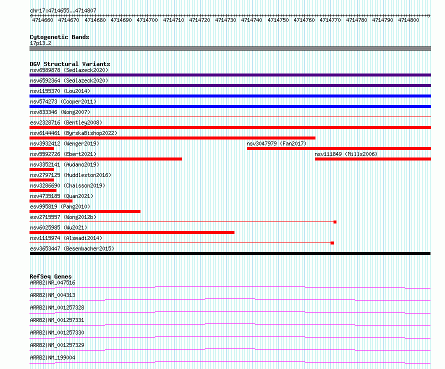Open variant esv2715557 (Wong2012b)

(x=63, y=217)
